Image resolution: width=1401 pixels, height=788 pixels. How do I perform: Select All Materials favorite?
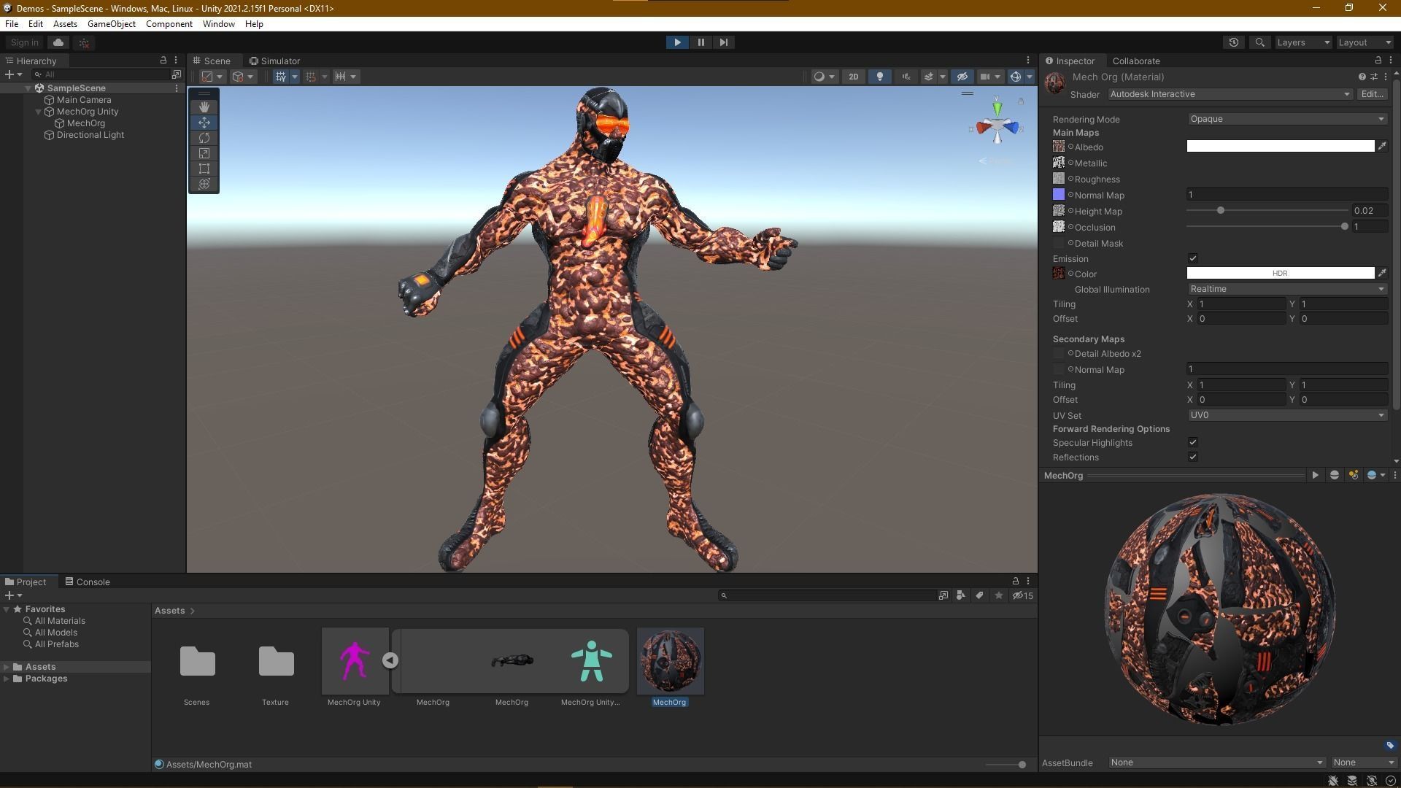click(x=60, y=621)
